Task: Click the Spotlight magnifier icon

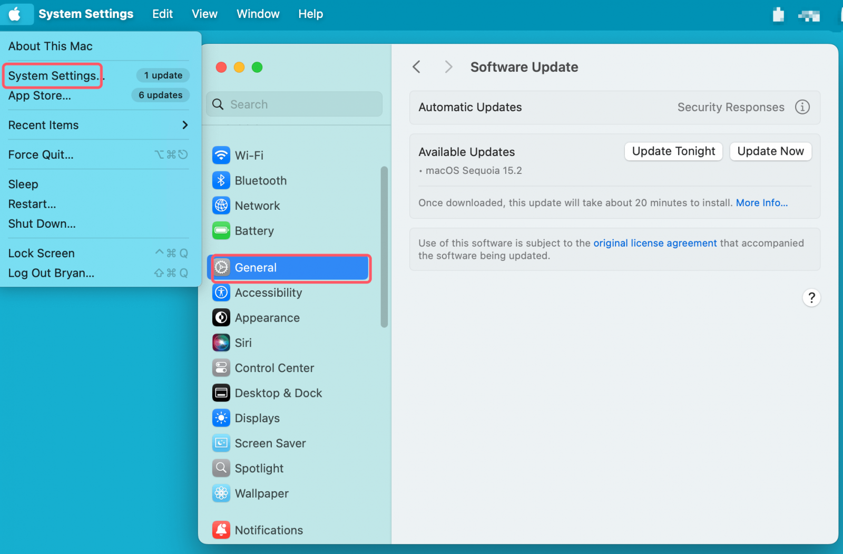Action: point(221,468)
